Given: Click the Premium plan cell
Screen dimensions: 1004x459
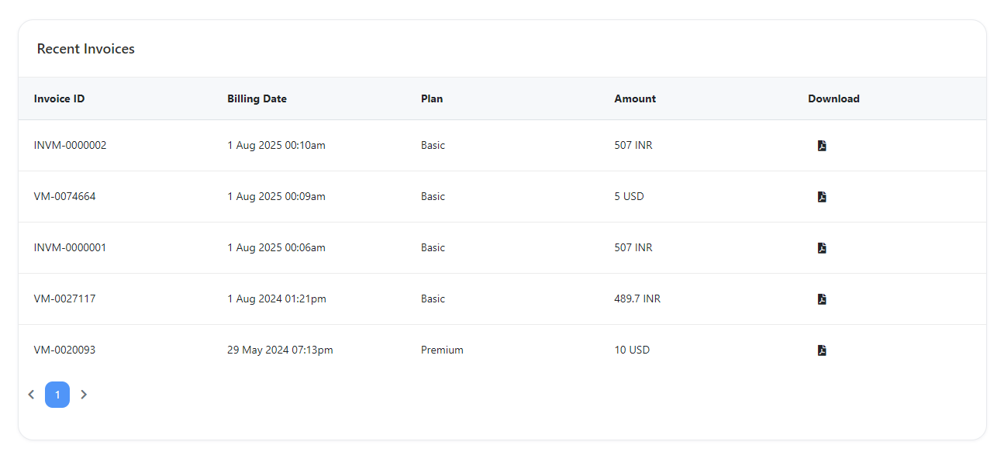Looking at the screenshot, I should (x=442, y=350).
